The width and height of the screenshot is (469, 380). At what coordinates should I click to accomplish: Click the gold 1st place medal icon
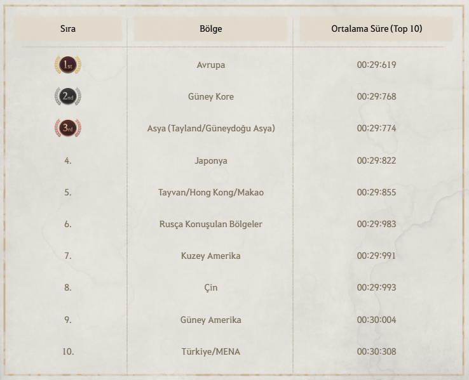coord(68,65)
